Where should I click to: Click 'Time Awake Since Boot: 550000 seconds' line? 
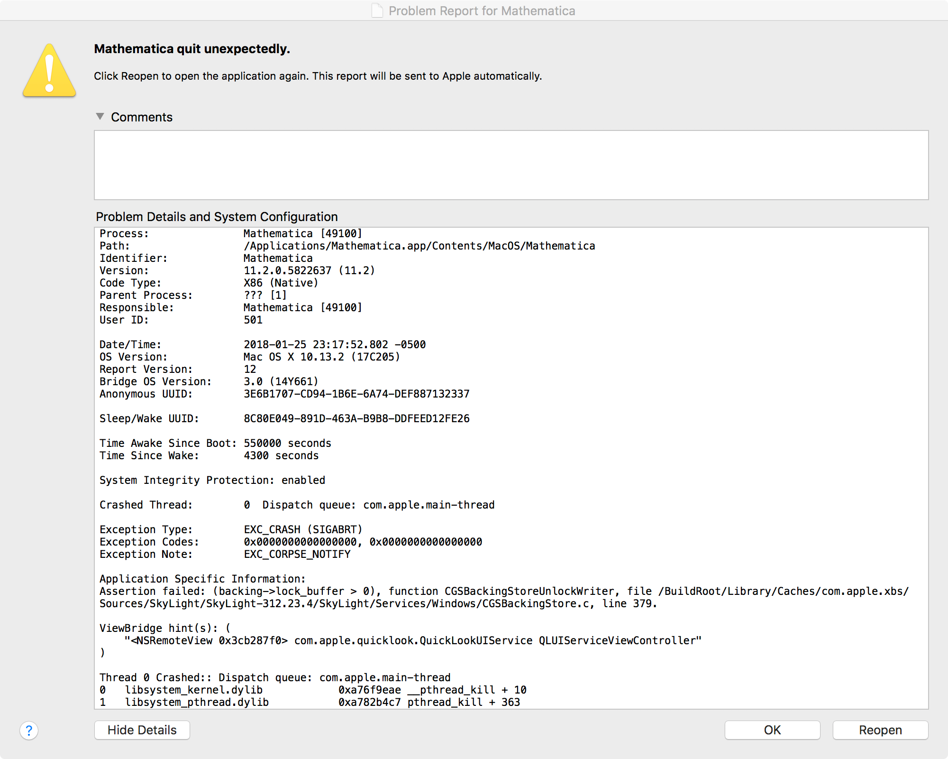pos(215,443)
